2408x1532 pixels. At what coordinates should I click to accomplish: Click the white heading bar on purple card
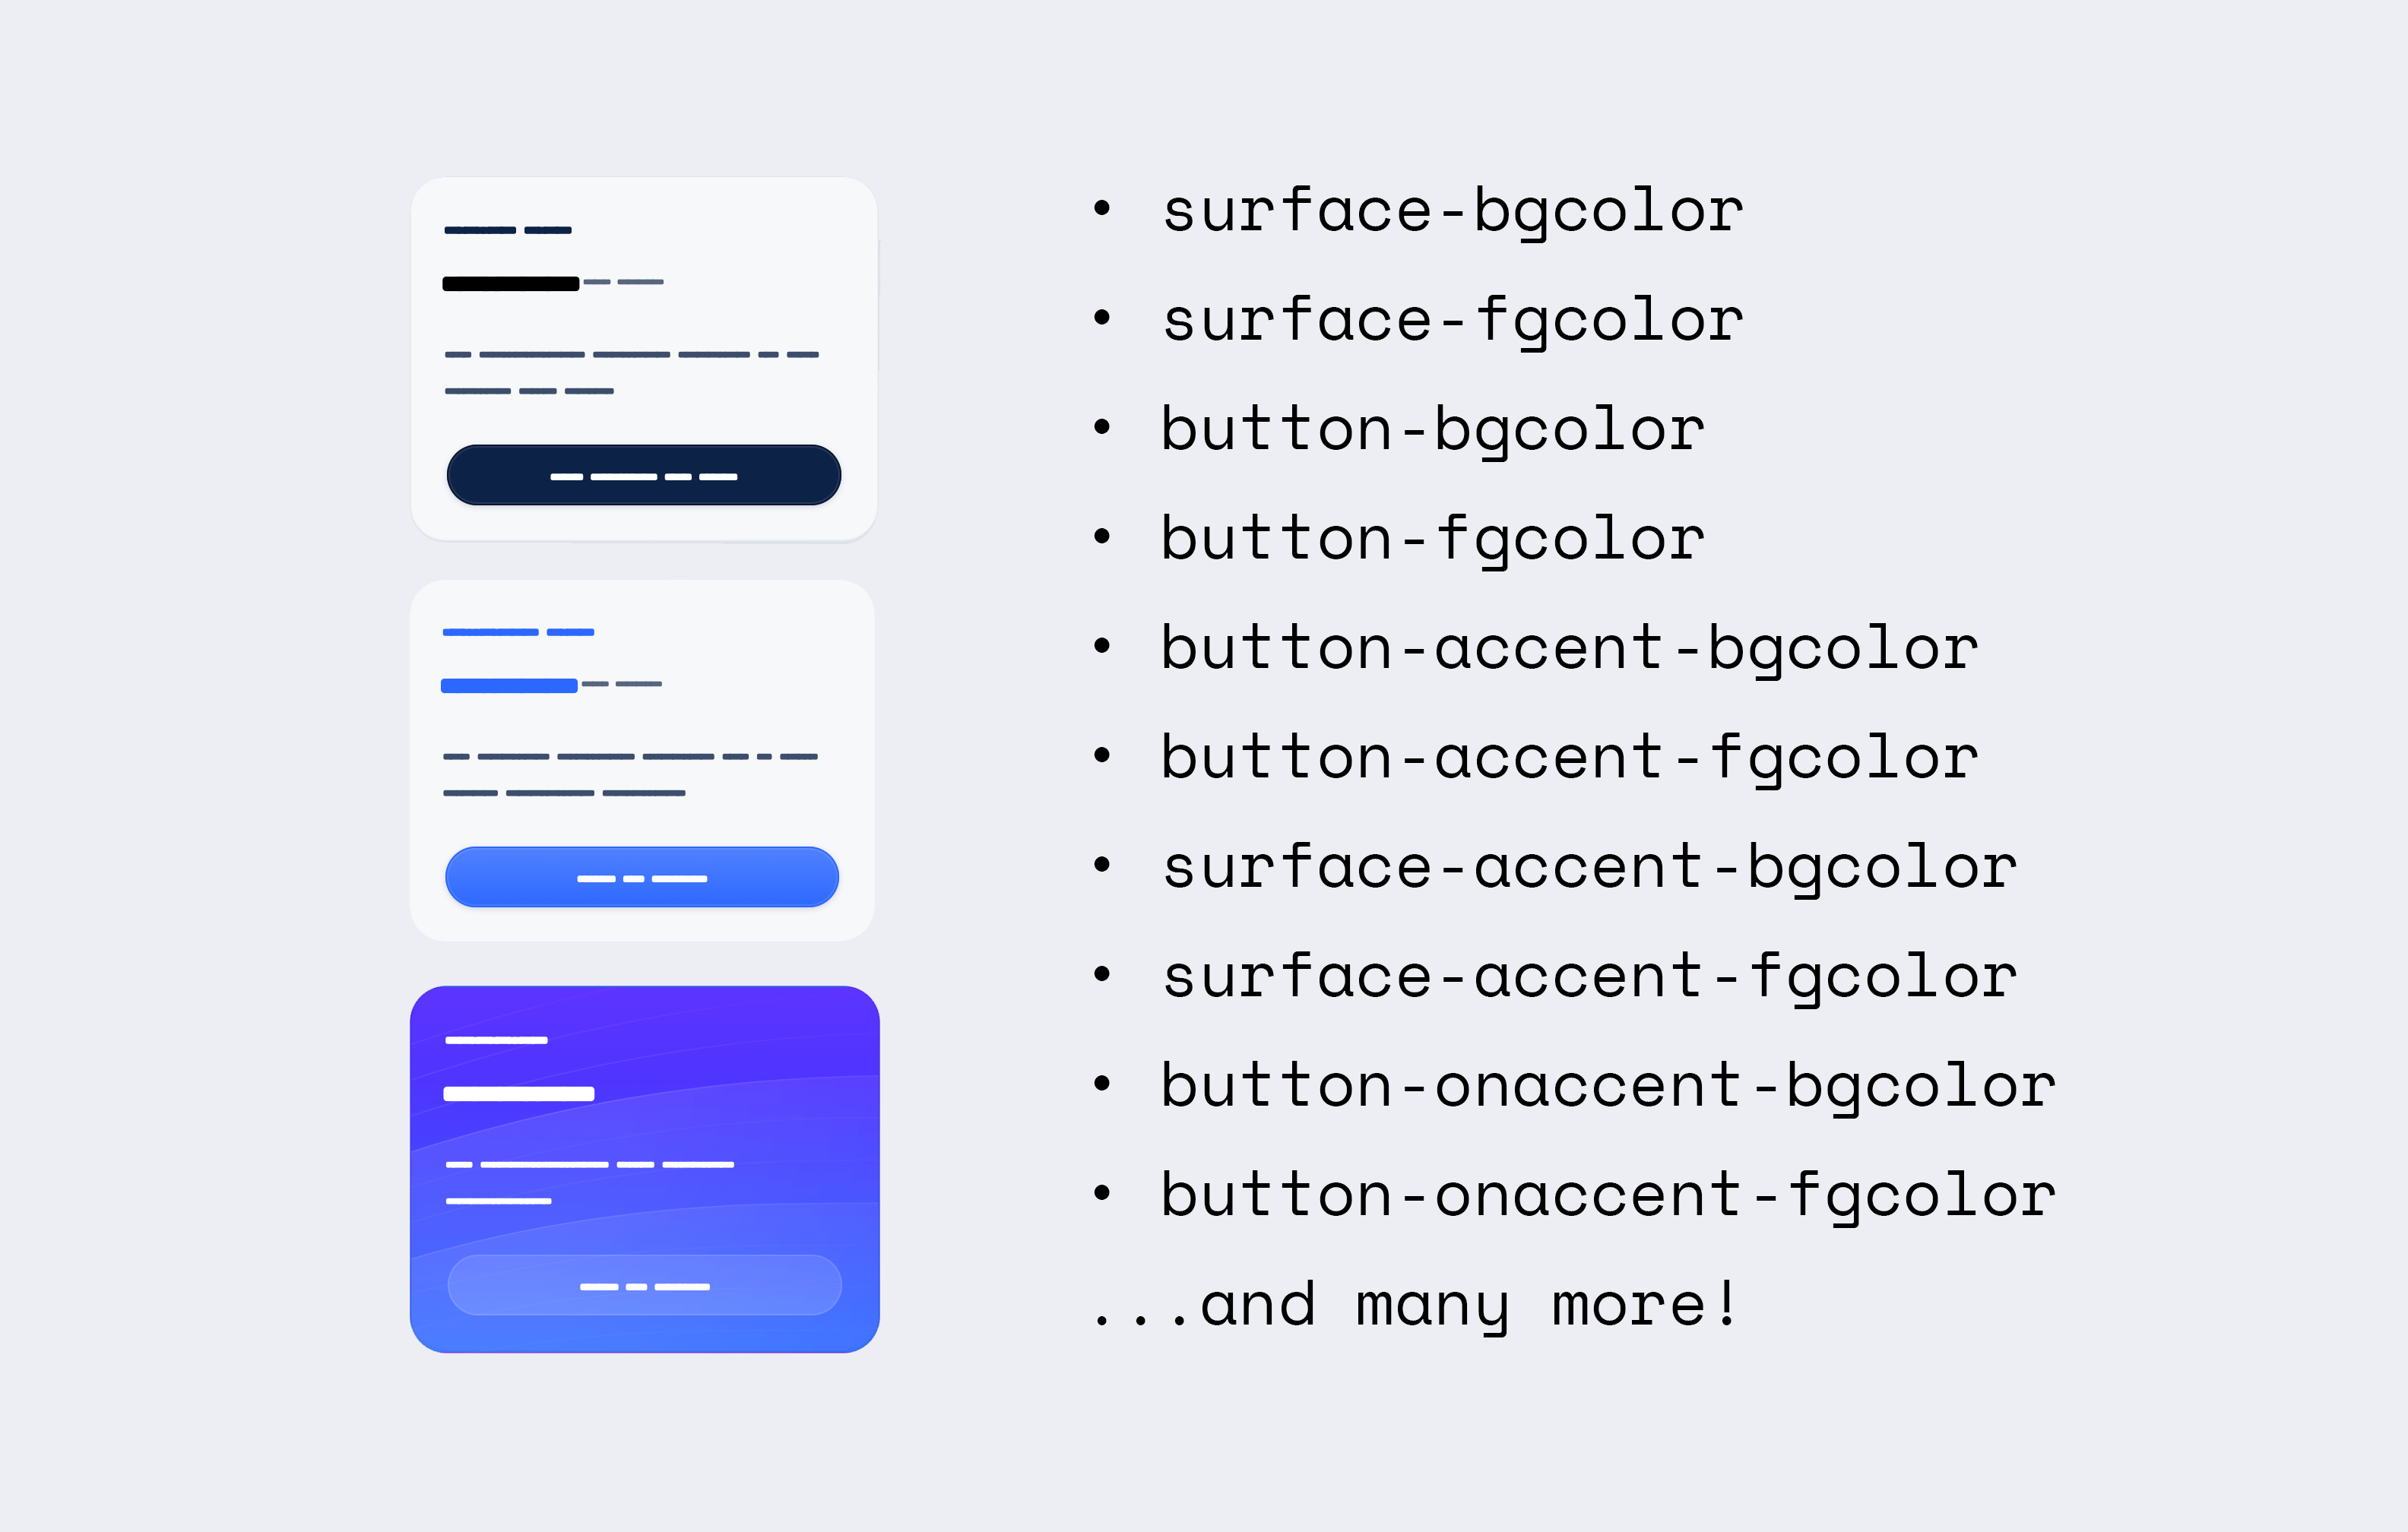[x=519, y=1094]
